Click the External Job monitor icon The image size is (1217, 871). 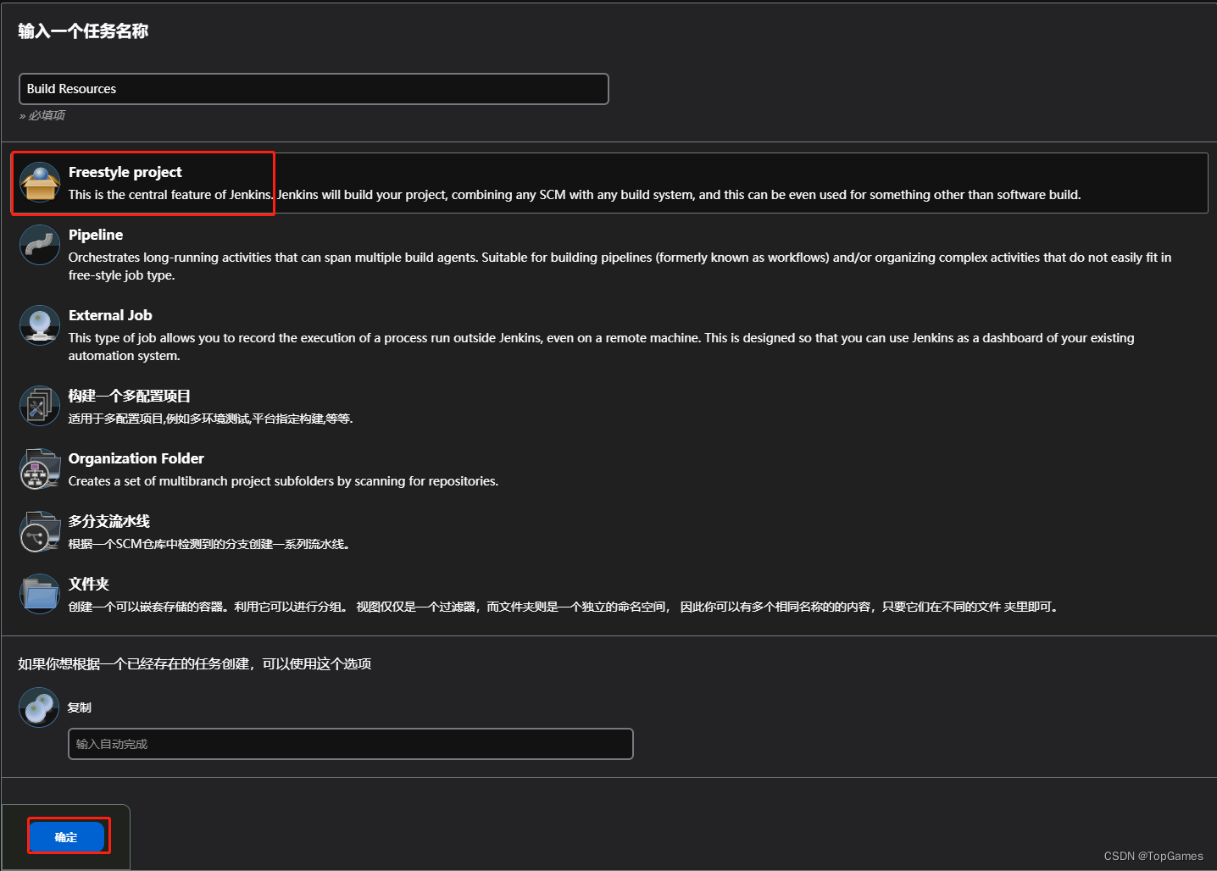40,325
